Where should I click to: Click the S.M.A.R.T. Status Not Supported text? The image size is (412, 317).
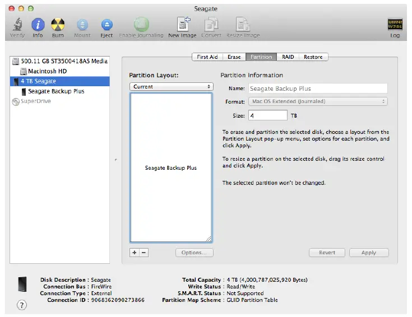point(245,293)
